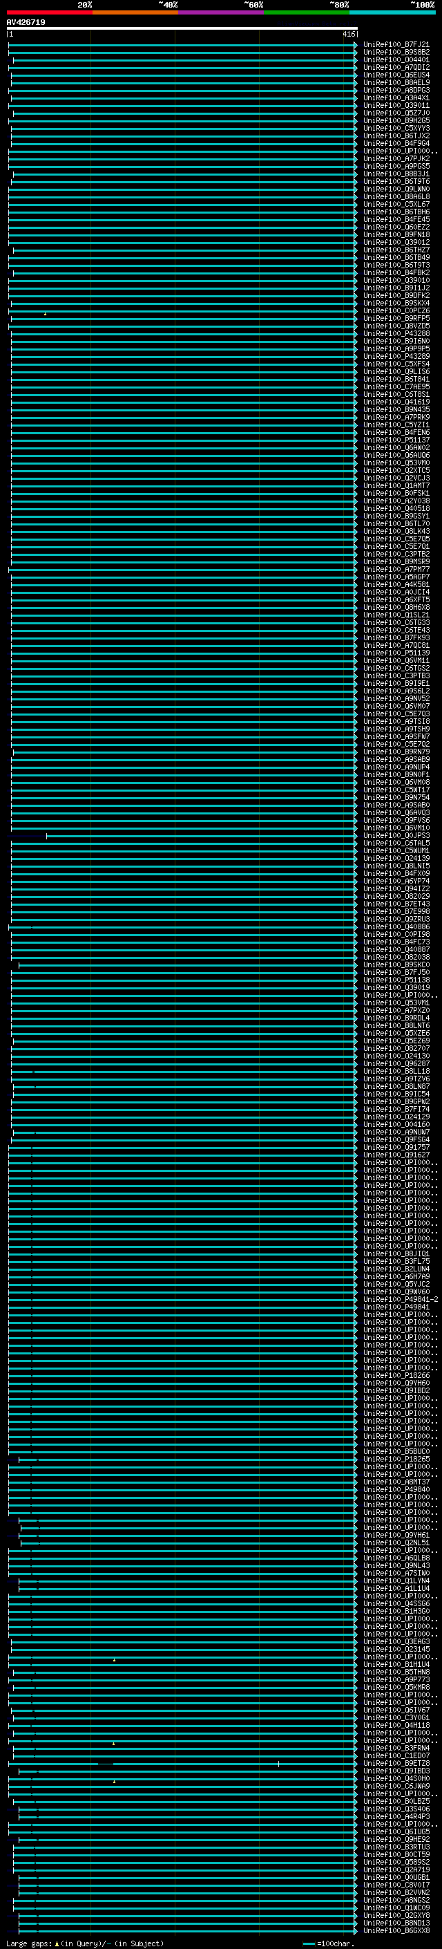
Task: Open hit UniRef100_O04401
Action: pyautogui.click(x=396, y=59)
